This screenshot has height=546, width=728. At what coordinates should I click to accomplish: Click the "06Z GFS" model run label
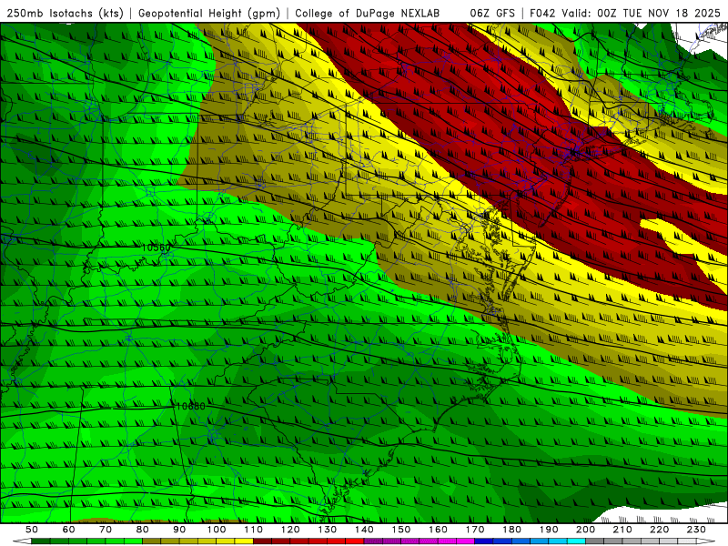click(x=492, y=13)
